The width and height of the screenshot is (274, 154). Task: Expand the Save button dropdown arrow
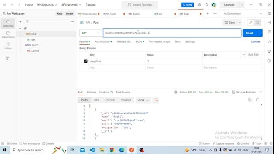240,22
